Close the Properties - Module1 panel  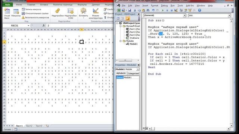(x=139, y=65)
